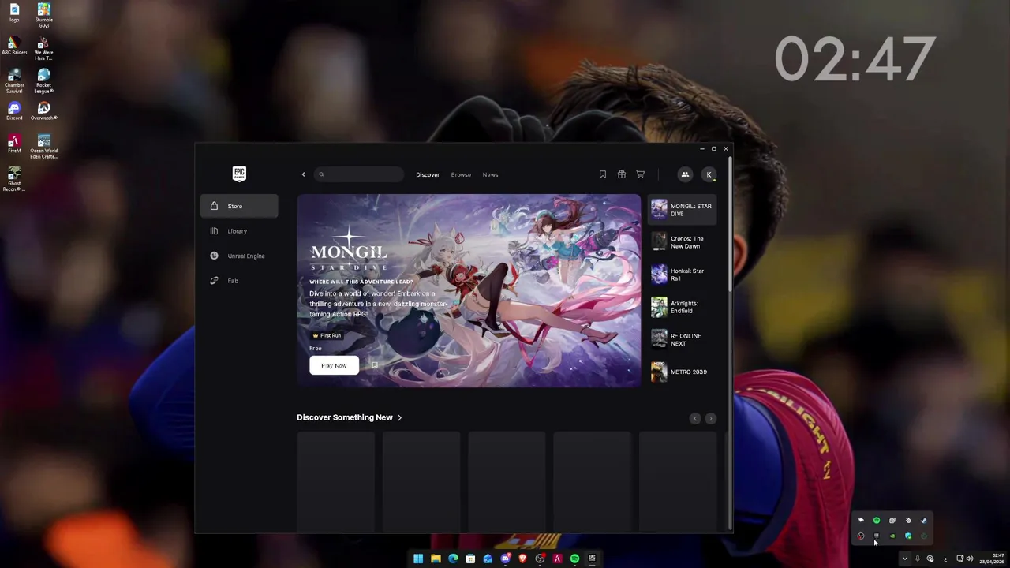Open Chamber Survival desktop shortcut
Screen dimensions: 1010x568
(x=14, y=81)
